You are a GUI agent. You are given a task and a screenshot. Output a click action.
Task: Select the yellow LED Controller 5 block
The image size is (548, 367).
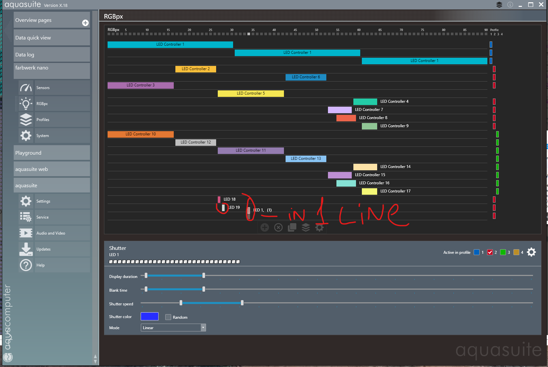tap(251, 93)
